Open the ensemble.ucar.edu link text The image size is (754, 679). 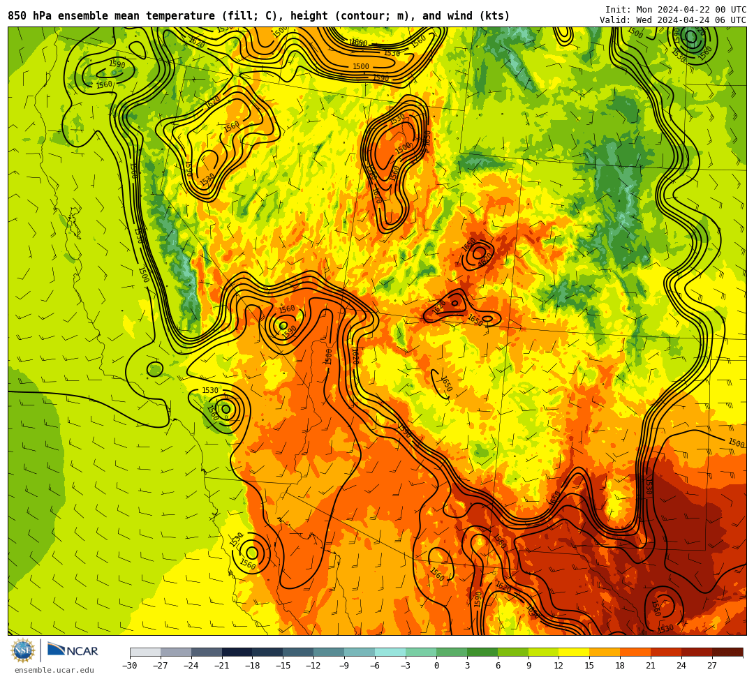(54, 670)
